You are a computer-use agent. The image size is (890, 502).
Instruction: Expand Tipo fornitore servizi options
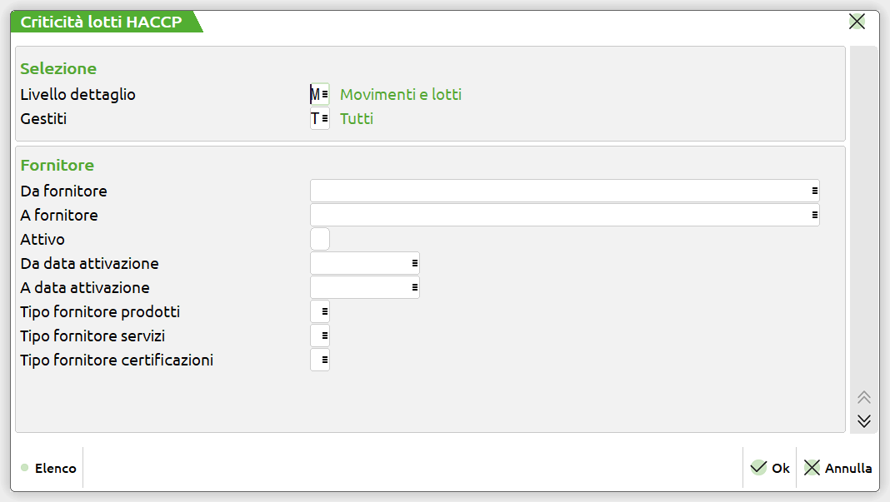(324, 336)
